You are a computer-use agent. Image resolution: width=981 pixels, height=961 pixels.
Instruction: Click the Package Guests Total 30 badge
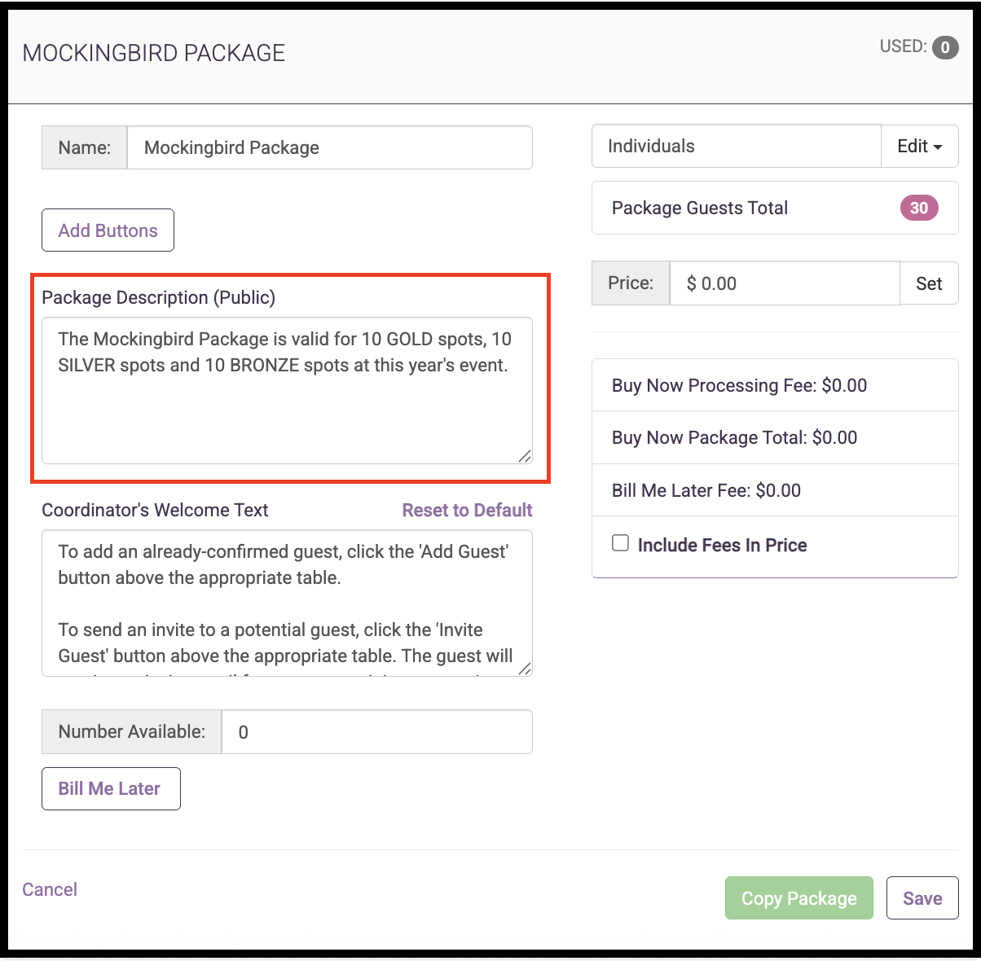click(x=919, y=208)
